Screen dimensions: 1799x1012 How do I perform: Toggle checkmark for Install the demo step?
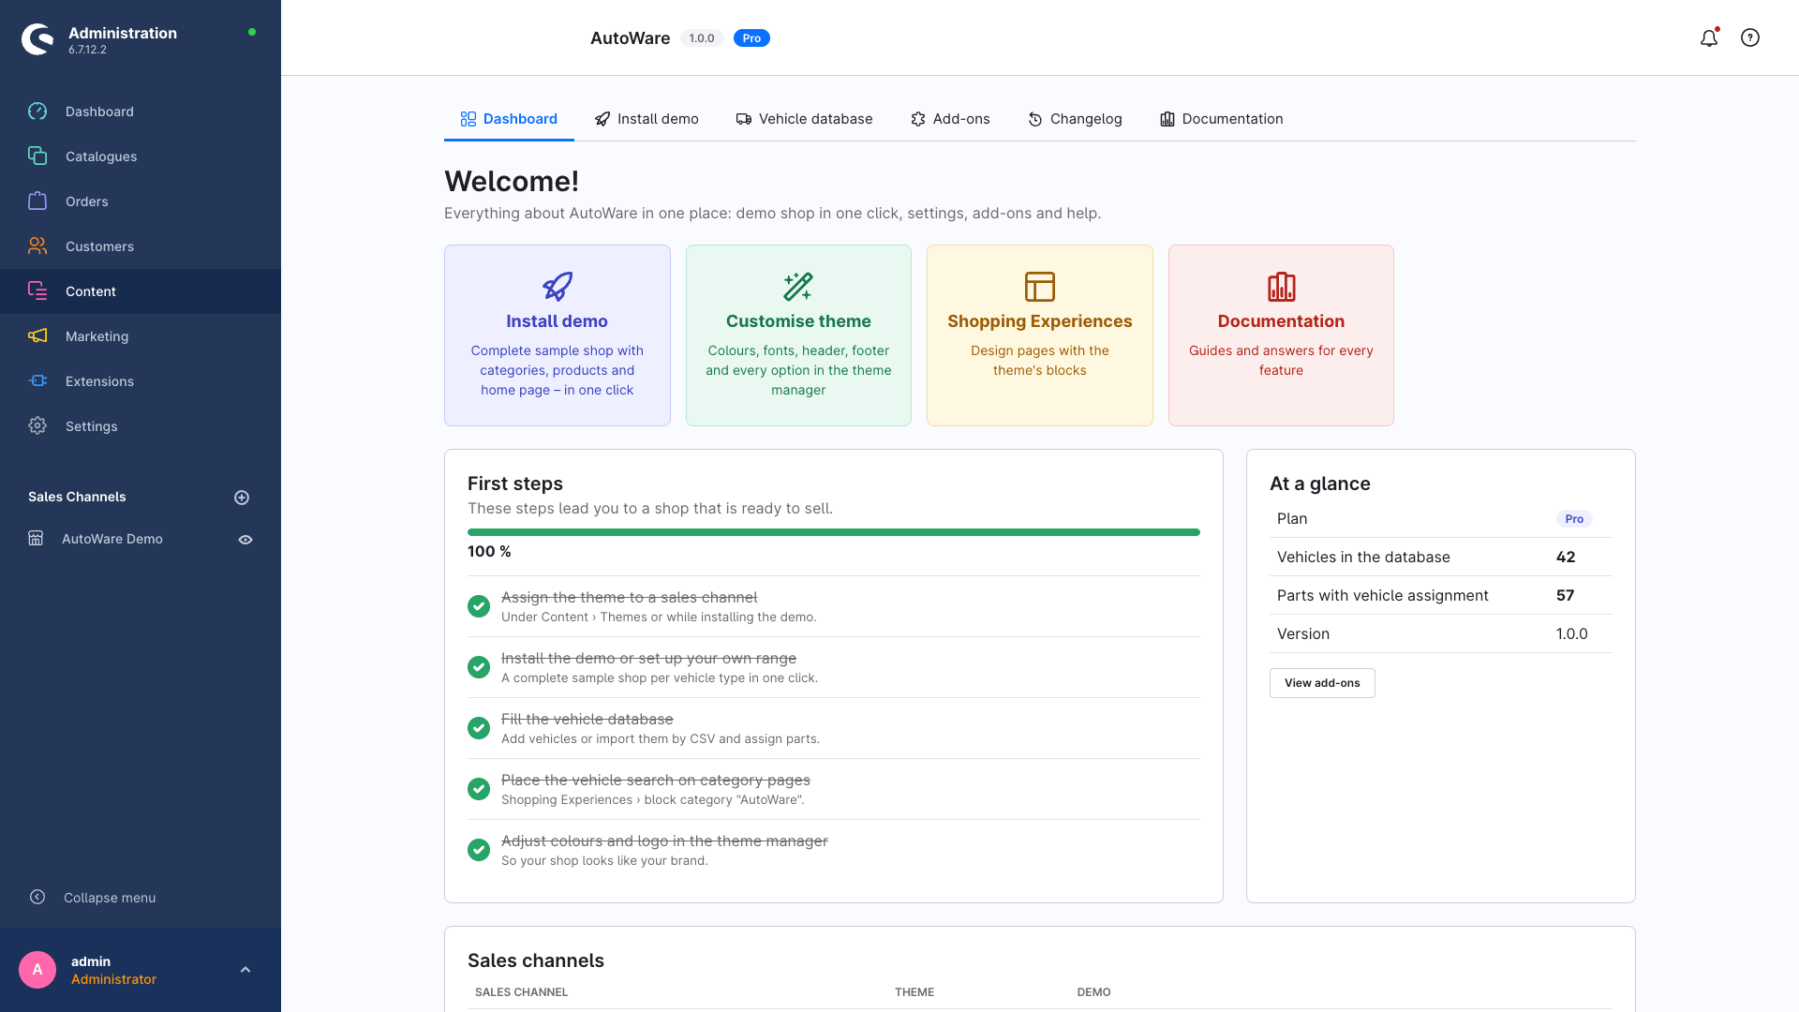[x=479, y=667]
